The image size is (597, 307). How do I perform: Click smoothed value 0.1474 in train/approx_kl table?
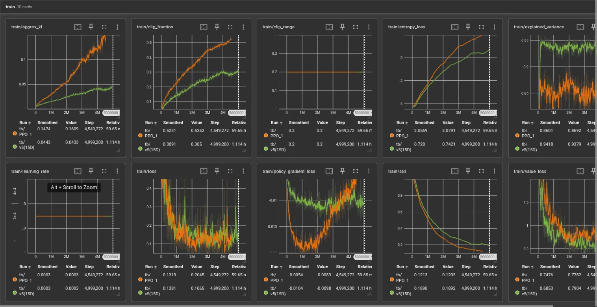(x=43, y=129)
